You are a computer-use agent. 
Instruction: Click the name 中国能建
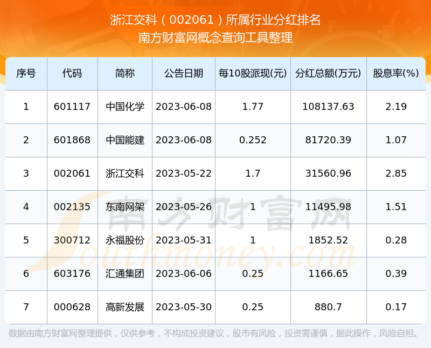click(125, 140)
